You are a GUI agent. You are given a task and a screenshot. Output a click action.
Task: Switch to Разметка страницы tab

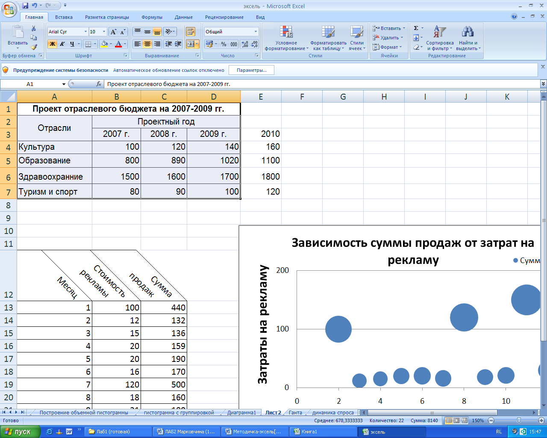click(x=107, y=17)
